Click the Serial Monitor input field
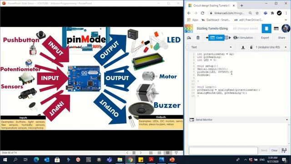Screen dimensions: 291x164 click(223, 150)
